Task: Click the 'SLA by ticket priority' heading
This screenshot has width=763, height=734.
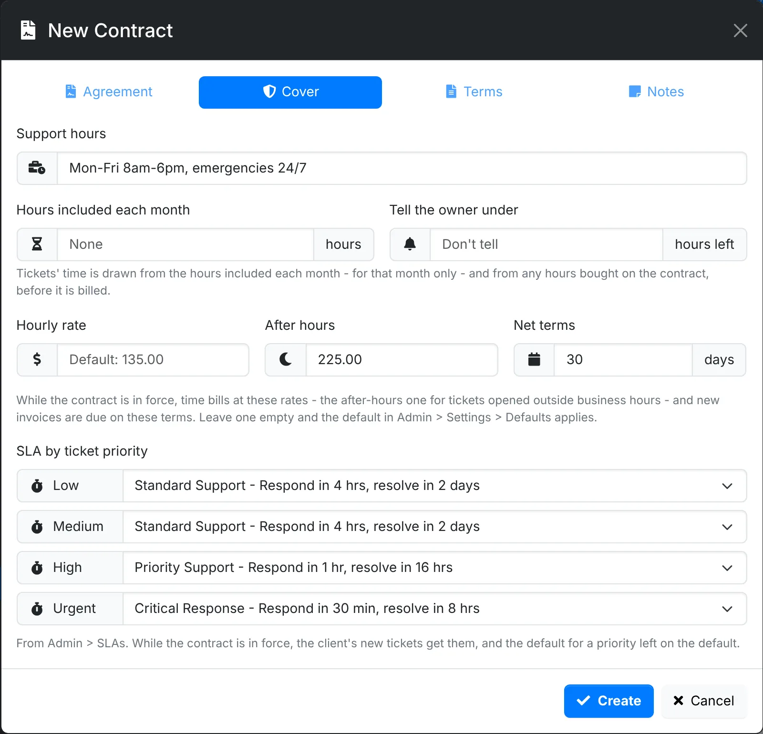Action: [82, 451]
